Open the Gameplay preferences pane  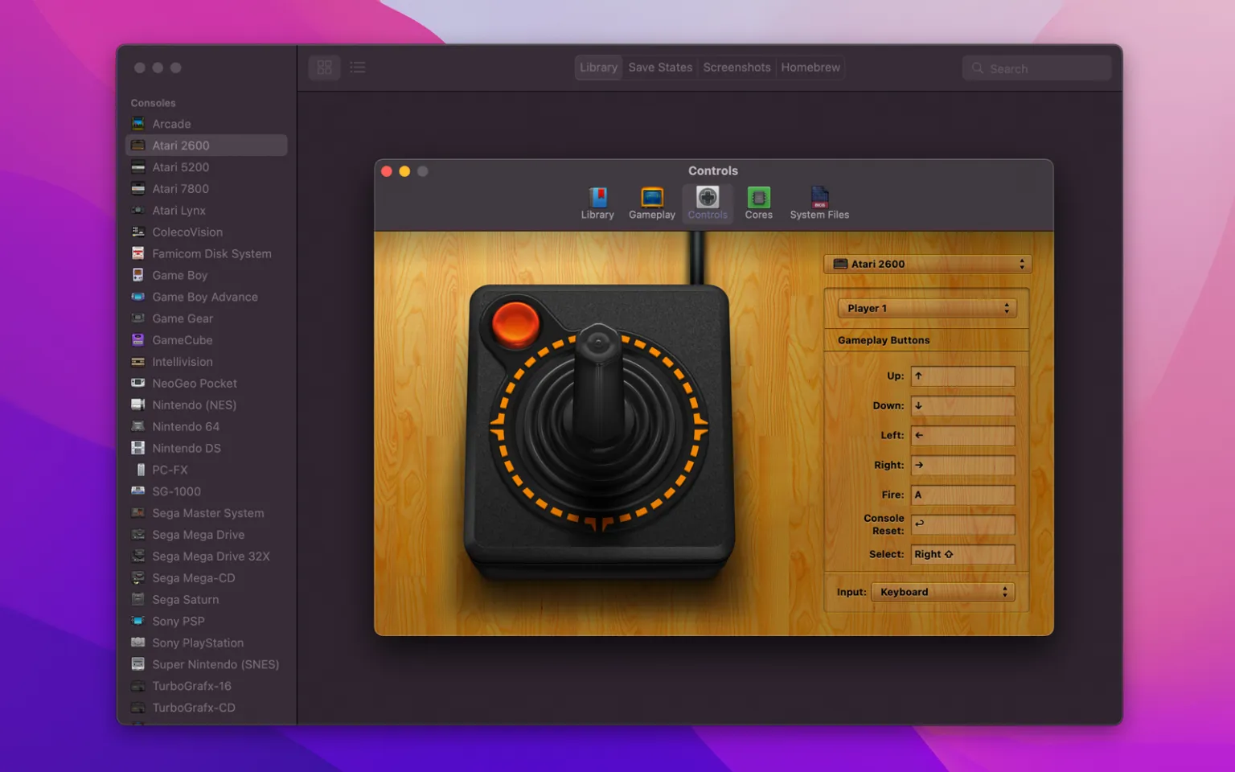coord(651,203)
